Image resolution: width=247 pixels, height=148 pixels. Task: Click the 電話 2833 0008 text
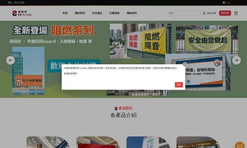pyautogui.click(x=16, y=3)
